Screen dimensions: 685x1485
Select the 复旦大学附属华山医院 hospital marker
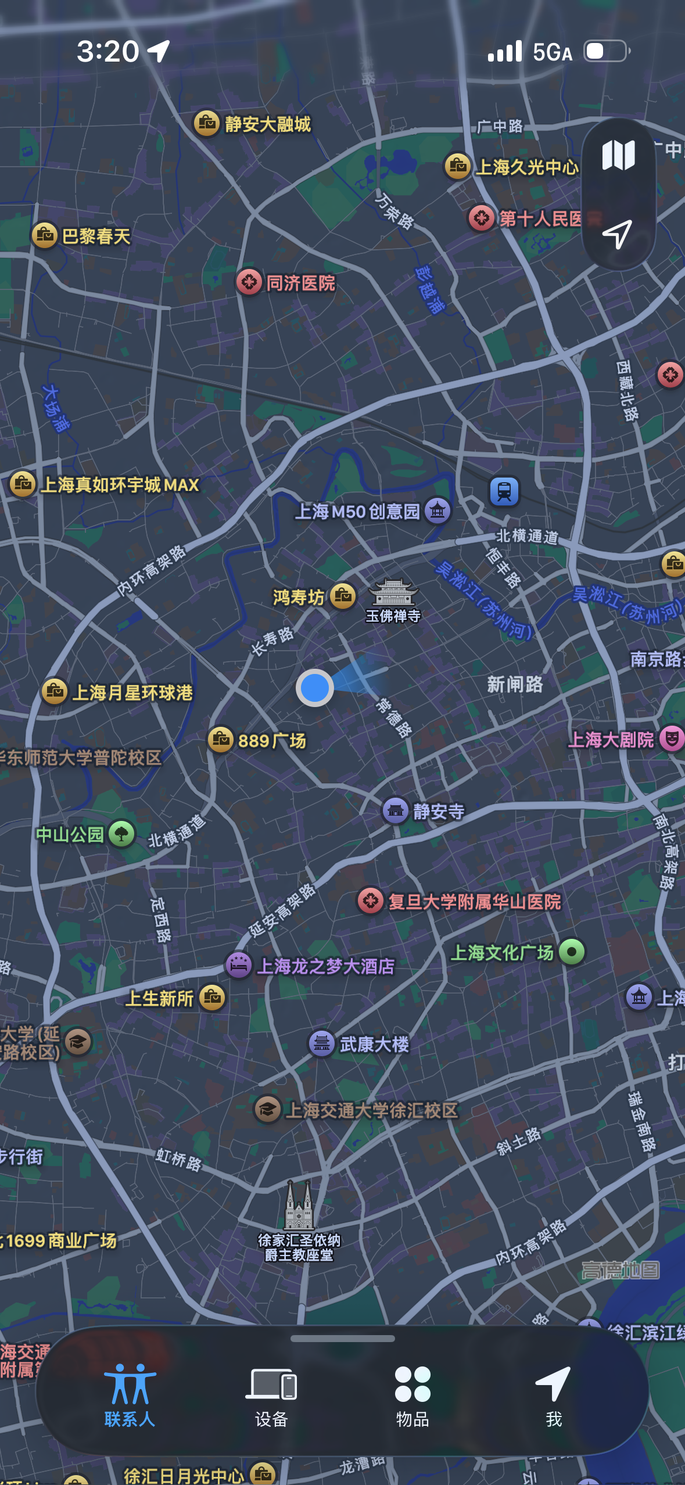click(x=371, y=901)
